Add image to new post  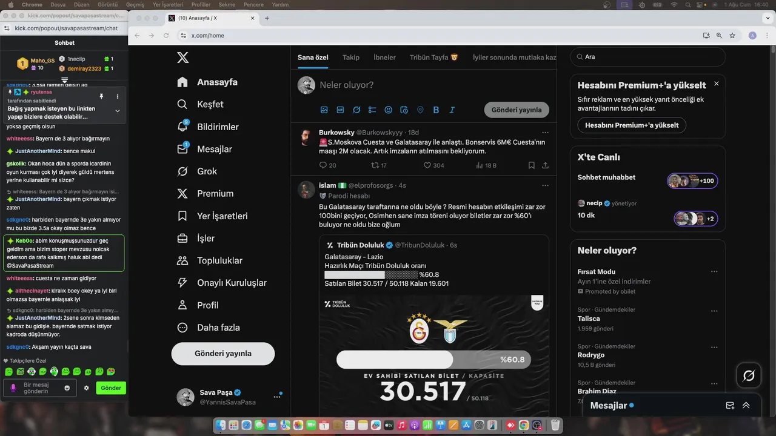(x=324, y=110)
